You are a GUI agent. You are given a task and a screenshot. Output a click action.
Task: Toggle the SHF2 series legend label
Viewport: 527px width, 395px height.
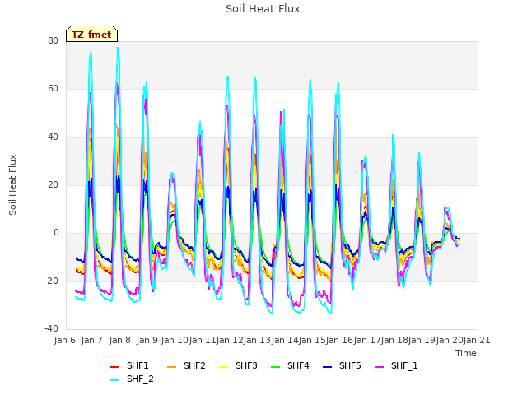tap(194, 365)
